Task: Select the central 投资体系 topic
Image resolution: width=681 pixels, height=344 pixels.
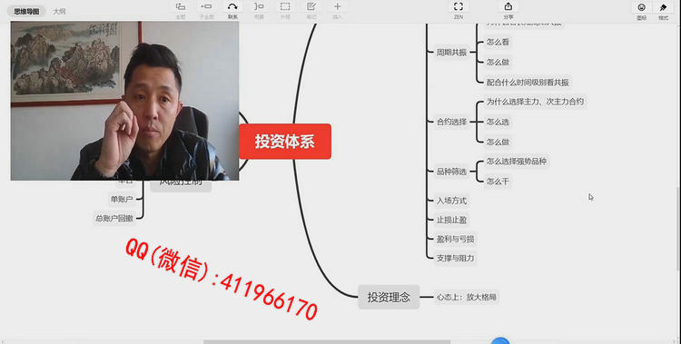Action: point(285,142)
